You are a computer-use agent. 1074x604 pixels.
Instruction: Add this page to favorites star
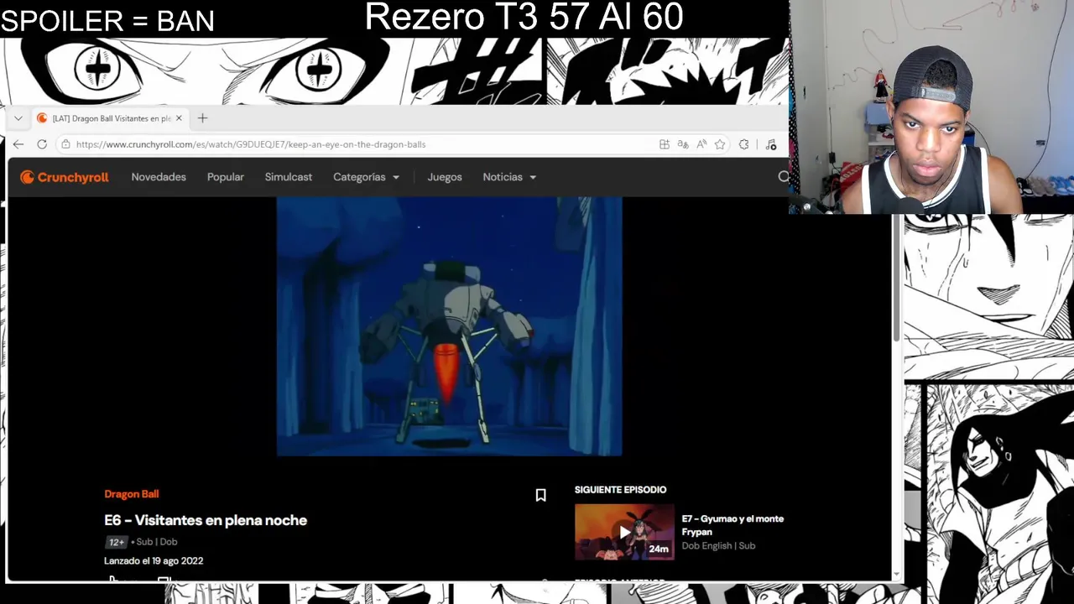pyautogui.click(x=720, y=144)
